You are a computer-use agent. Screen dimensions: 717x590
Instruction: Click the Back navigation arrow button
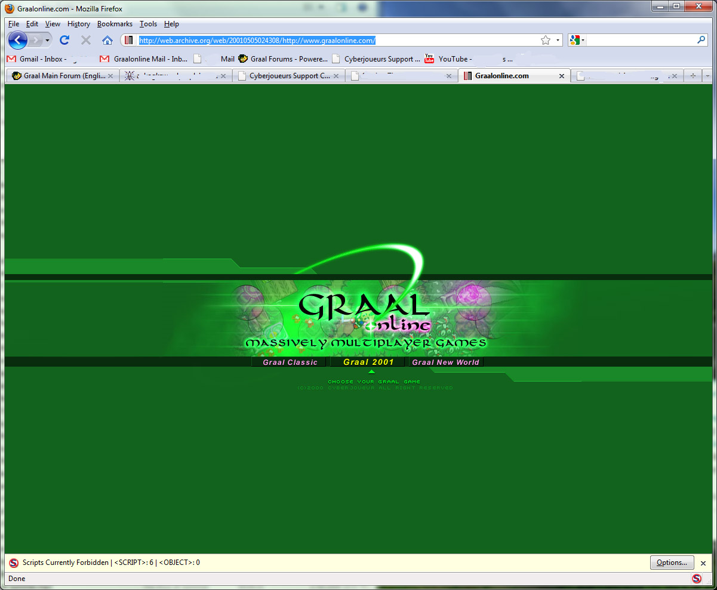pyautogui.click(x=18, y=40)
